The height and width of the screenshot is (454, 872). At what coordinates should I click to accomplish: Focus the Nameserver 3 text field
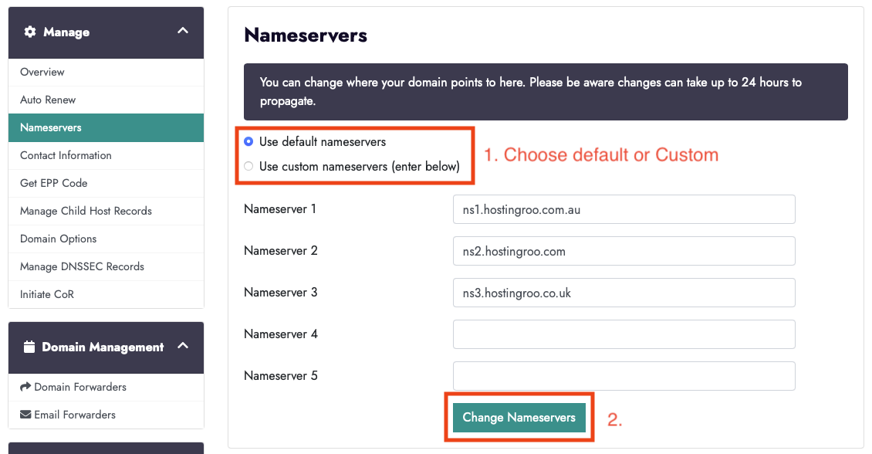click(624, 293)
